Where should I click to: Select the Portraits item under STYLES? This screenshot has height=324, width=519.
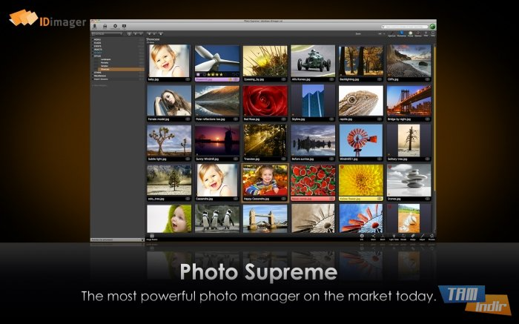point(105,63)
